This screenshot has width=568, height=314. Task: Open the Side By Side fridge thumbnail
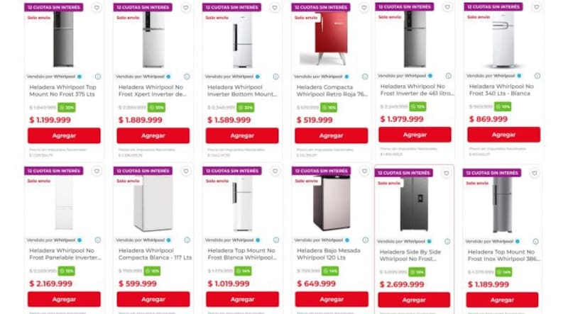[414, 204]
